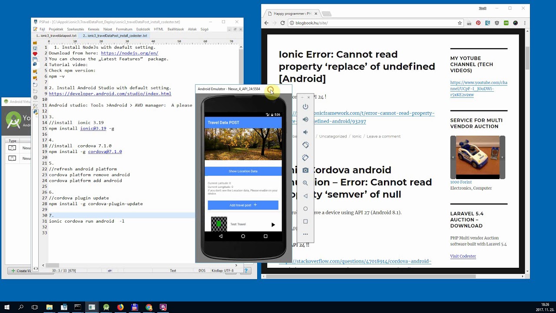Image resolution: width=556 pixels, height=313 pixels.
Task: Play the Test Travel entry
Action: click(x=273, y=225)
